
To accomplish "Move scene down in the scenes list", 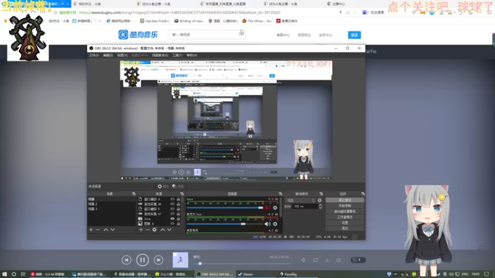I will [113, 230].
